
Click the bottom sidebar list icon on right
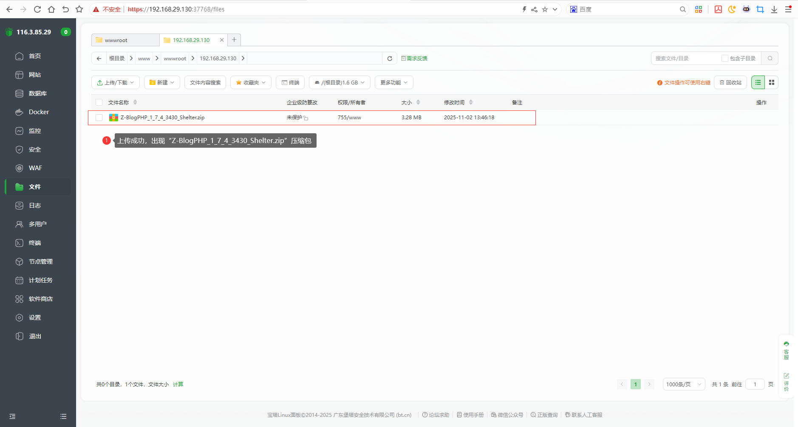[63, 416]
